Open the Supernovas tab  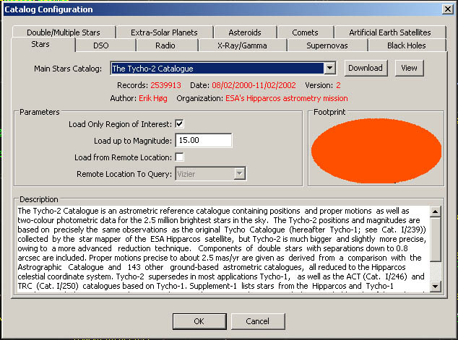pyautogui.click(x=327, y=45)
